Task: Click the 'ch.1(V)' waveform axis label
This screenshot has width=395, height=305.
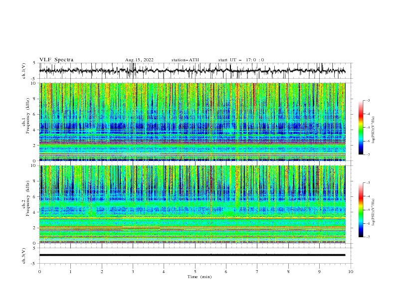Action: (24, 71)
